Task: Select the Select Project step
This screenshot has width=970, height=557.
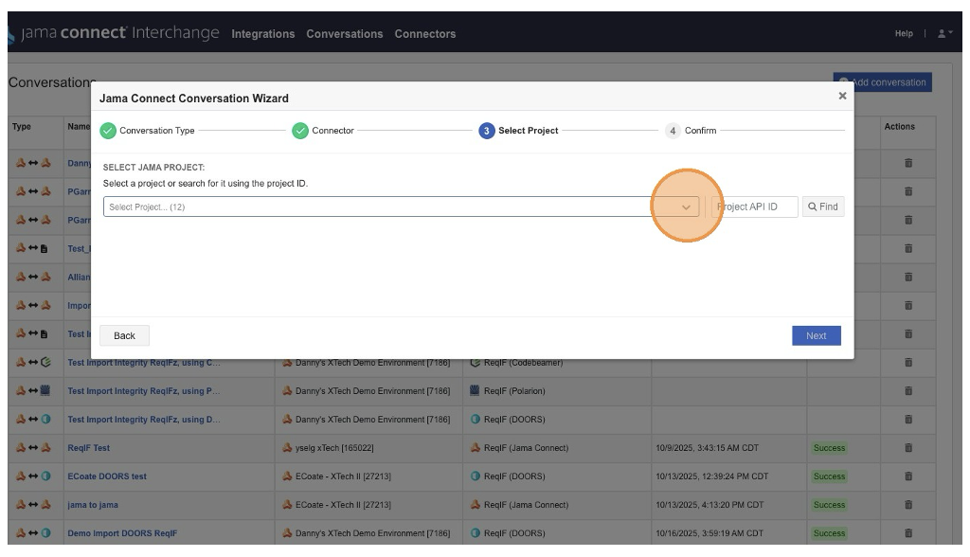Action: coord(518,131)
